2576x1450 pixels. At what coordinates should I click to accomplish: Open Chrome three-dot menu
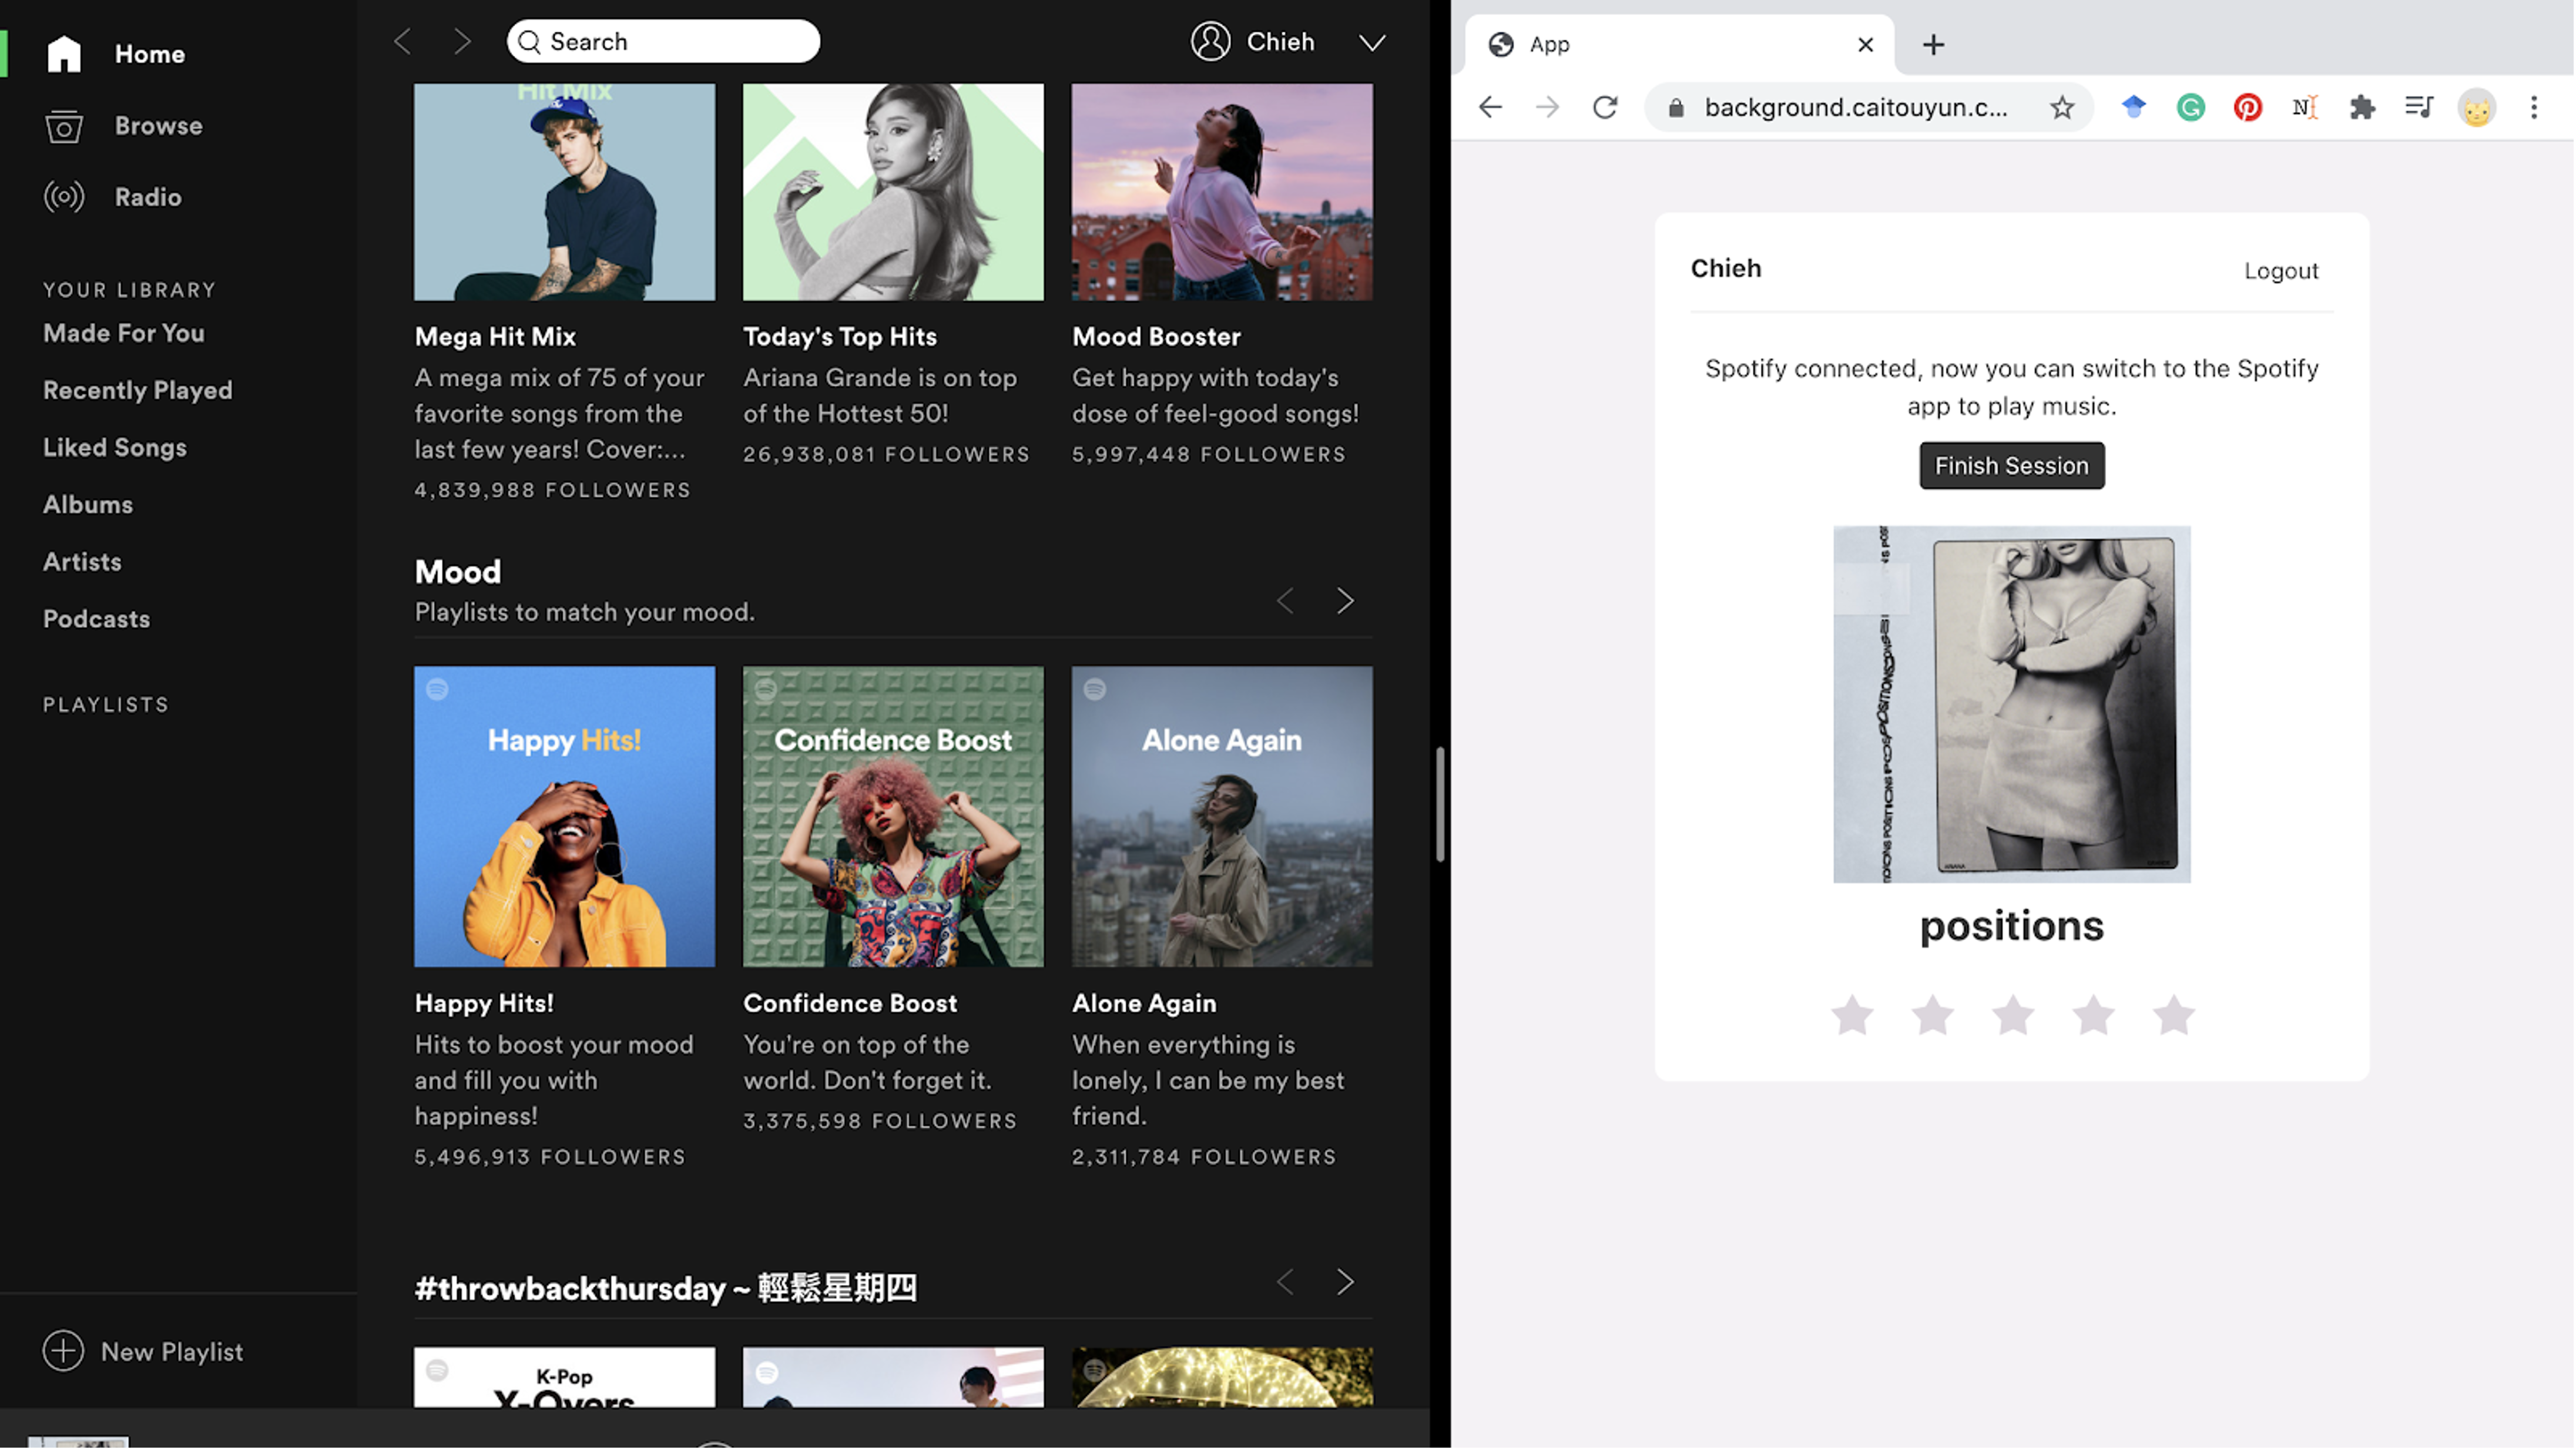click(2533, 108)
